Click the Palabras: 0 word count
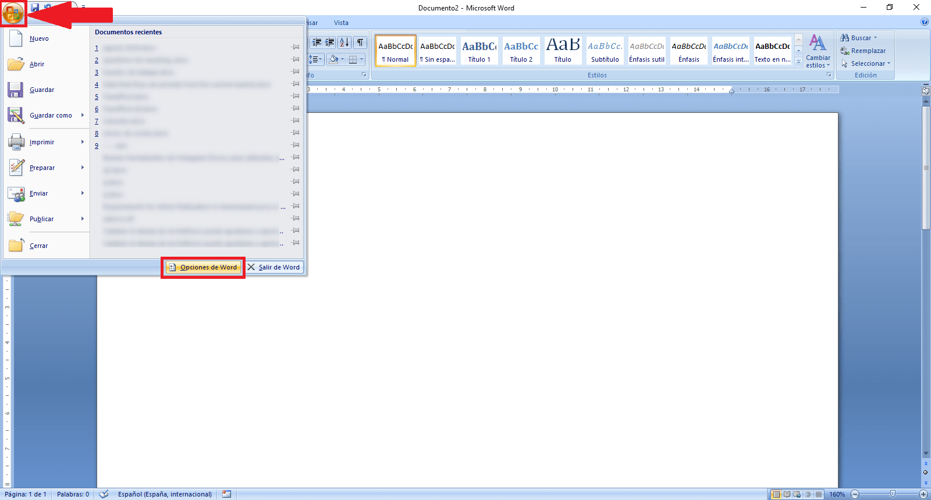931x500 pixels. (73, 494)
